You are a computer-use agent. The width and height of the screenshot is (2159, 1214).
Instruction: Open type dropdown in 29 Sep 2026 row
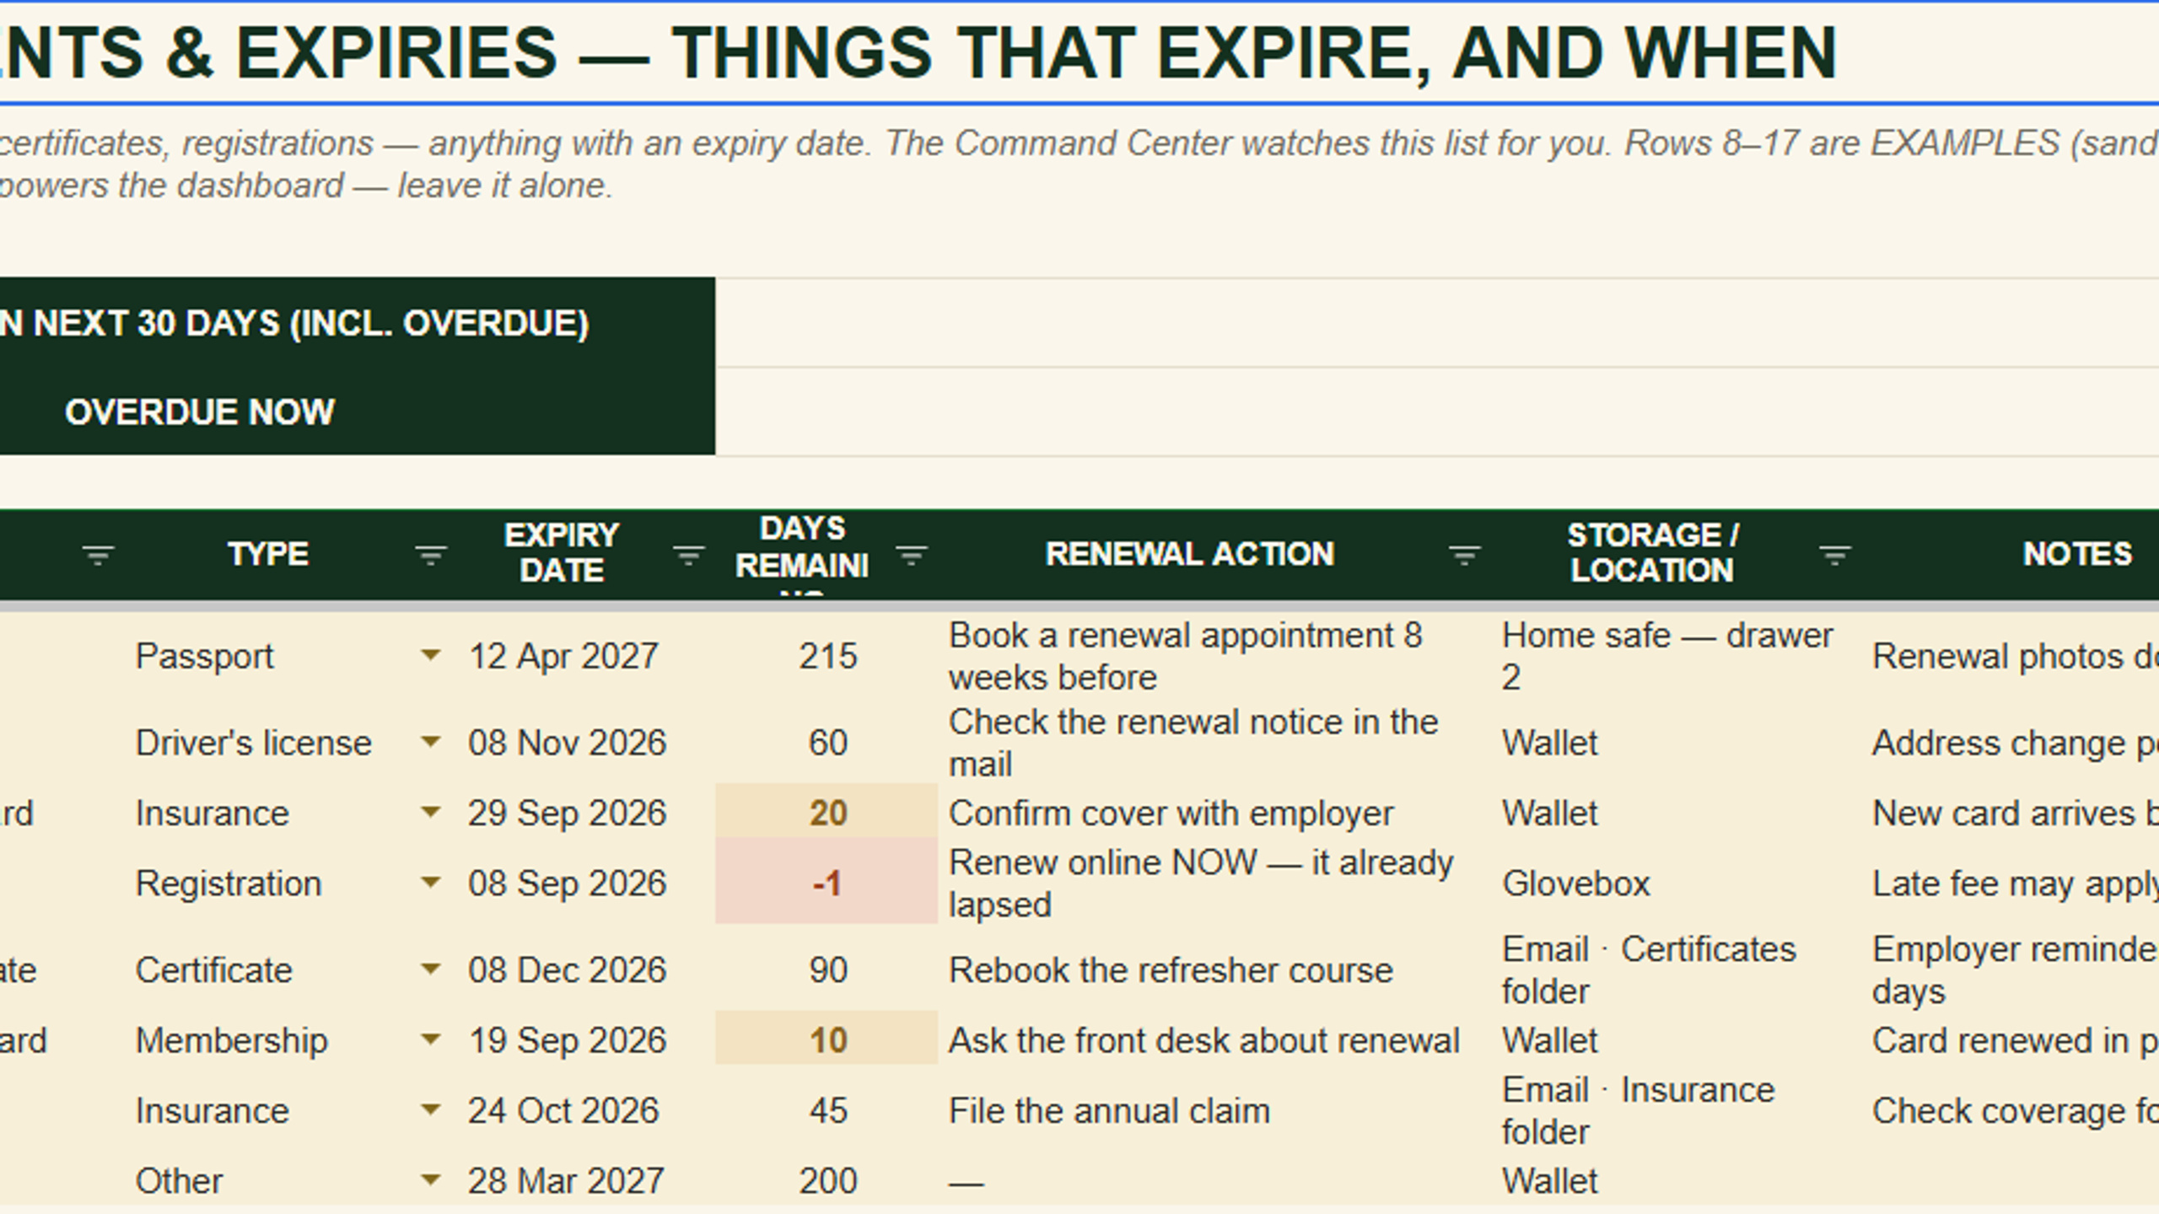[430, 812]
